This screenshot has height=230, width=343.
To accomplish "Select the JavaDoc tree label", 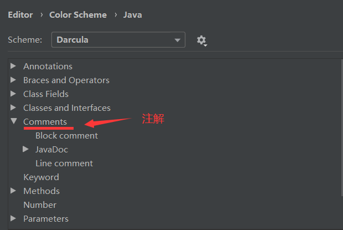I will [51, 149].
